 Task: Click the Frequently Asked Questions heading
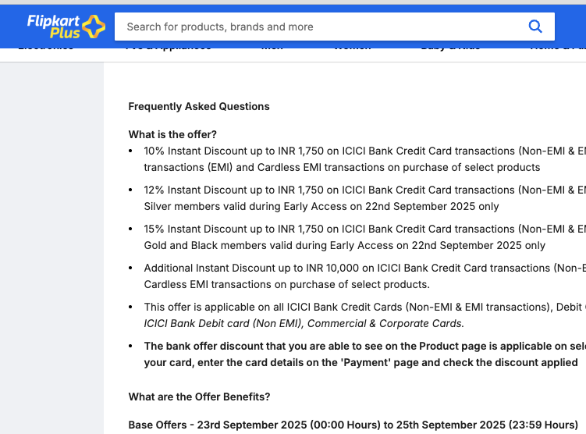199,106
